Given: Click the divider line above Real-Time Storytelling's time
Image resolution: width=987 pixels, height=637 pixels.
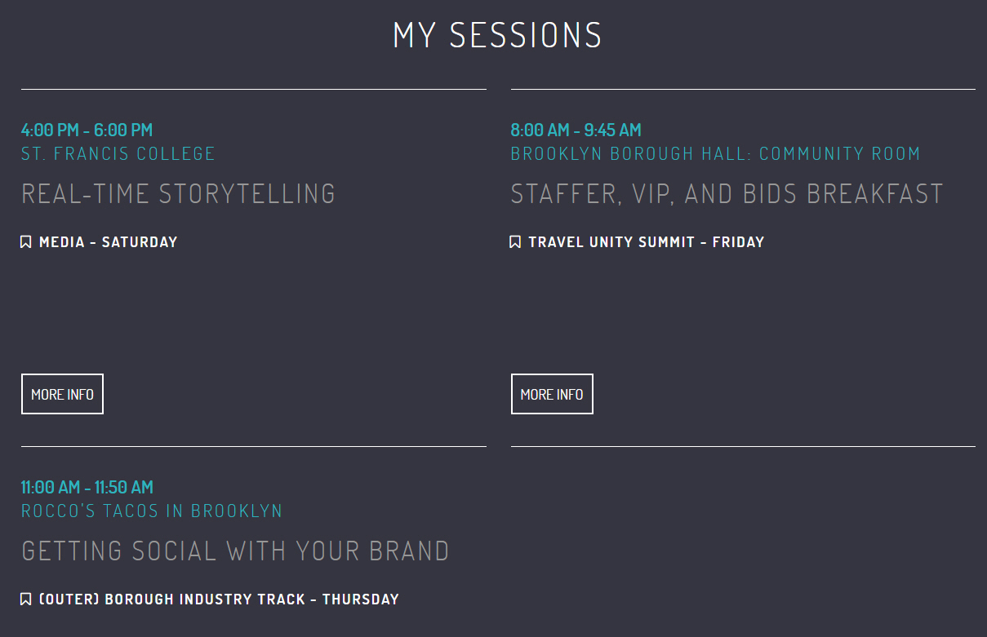Looking at the screenshot, I should coord(254,89).
